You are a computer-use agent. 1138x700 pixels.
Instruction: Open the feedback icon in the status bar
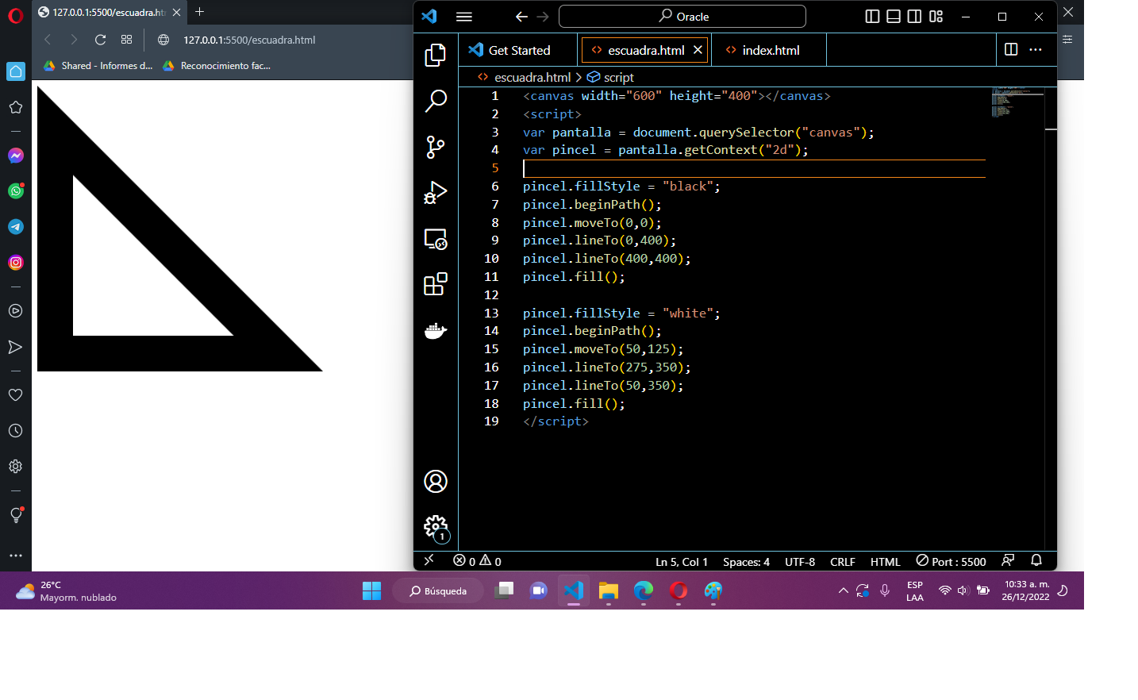(1009, 560)
